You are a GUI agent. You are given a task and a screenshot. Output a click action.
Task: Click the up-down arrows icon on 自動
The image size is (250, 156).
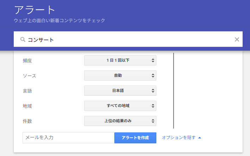coord(153,75)
